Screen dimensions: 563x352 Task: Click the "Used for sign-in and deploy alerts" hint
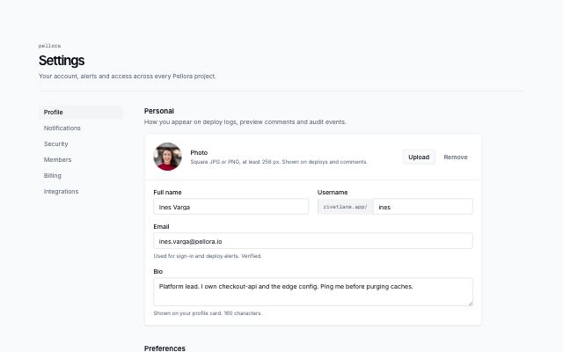tap(208, 256)
